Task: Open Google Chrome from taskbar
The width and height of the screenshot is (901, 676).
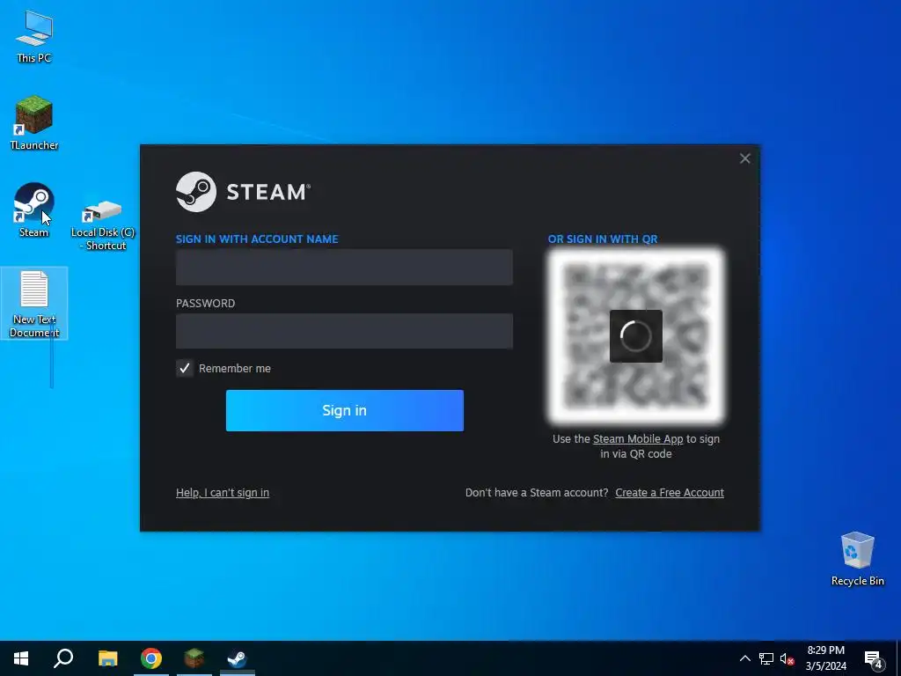Action: (151, 658)
